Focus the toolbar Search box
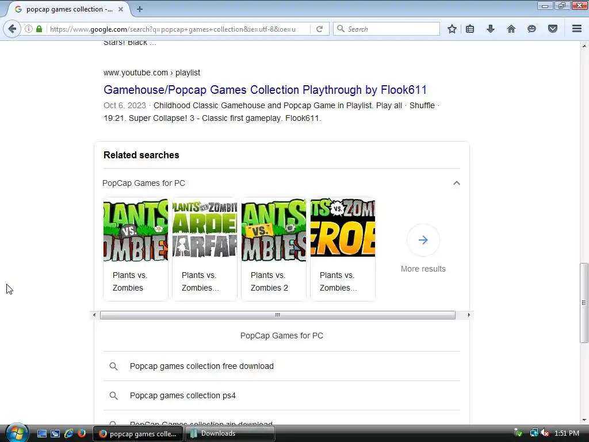 coord(387,29)
